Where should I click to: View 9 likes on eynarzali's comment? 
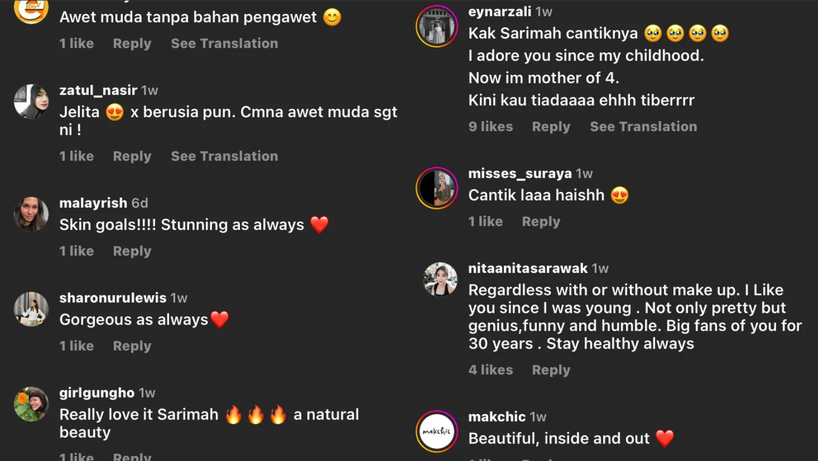click(491, 127)
